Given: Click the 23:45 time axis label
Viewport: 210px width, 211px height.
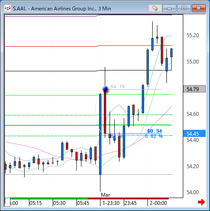Looking at the screenshot, I should [131, 203].
